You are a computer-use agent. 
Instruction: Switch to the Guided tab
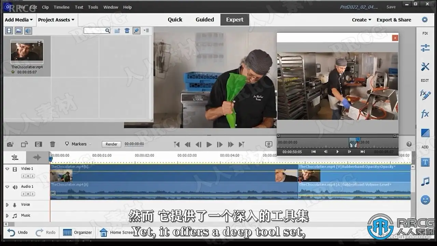(205, 20)
